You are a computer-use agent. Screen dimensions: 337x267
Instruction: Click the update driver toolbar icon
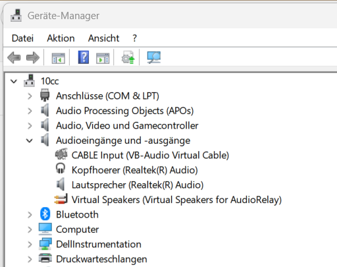click(x=128, y=57)
